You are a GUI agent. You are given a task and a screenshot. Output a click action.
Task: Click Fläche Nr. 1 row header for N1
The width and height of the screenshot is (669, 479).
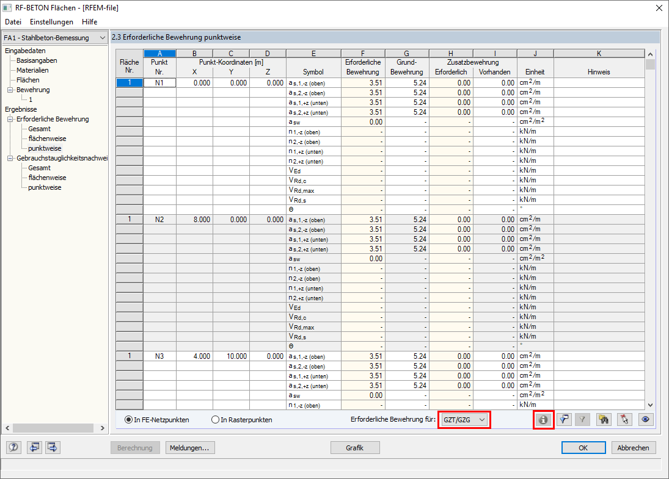click(x=130, y=83)
